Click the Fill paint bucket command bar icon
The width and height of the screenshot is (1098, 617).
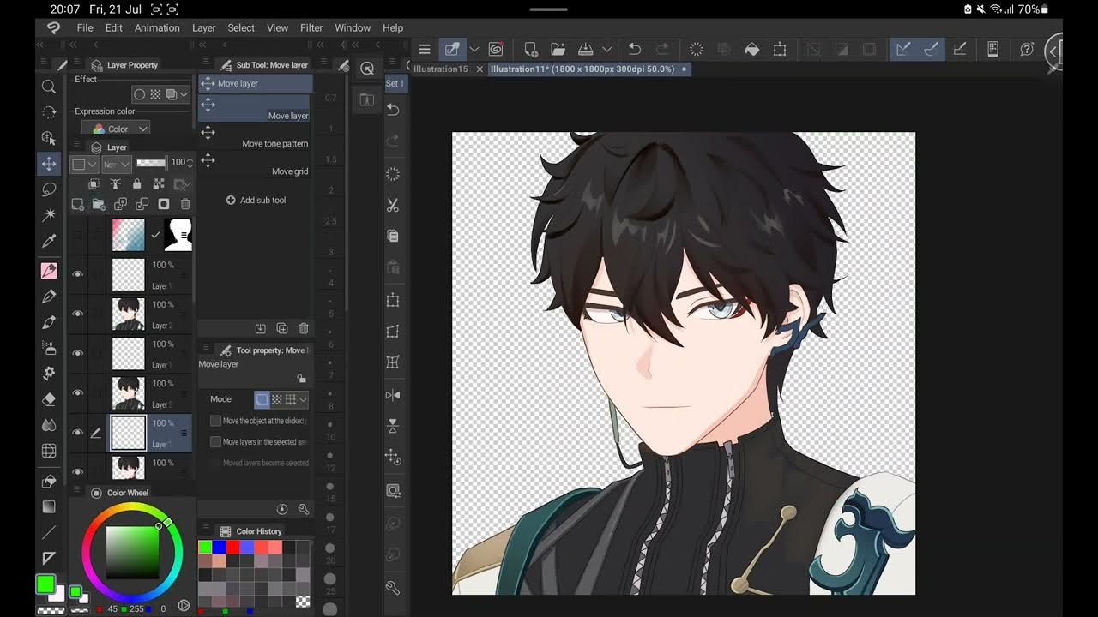(x=751, y=50)
